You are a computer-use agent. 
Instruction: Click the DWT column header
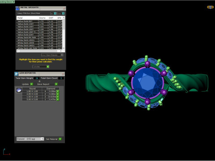point(52,18)
